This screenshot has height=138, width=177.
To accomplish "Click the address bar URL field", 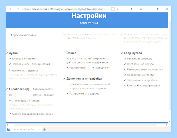I will pyautogui.click(x=65, y=9).
